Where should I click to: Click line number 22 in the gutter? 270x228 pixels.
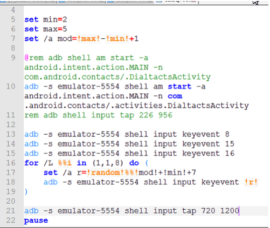pyautogui.click(x=11, y=220)
